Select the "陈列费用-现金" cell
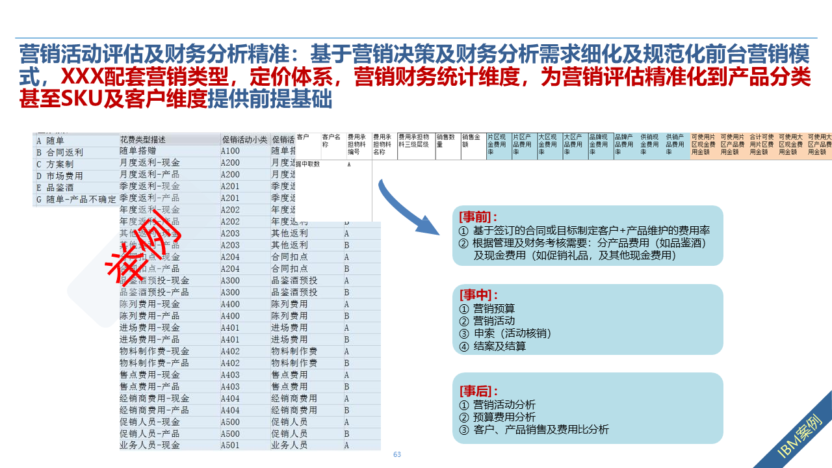Viewport: 832px width, 468px height. click(x=169, y=304)
